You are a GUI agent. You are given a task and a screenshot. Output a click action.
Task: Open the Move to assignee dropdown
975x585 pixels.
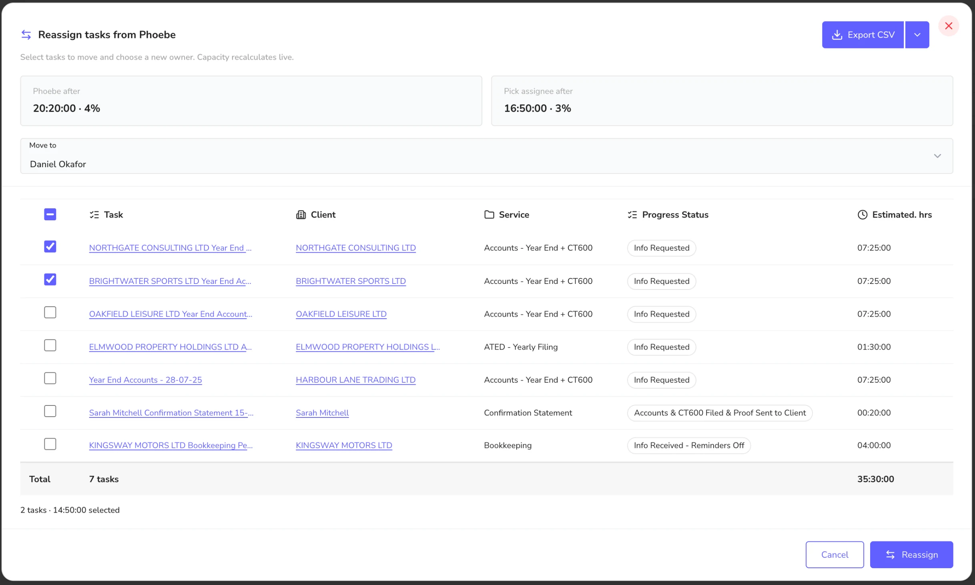coord(486,156)
